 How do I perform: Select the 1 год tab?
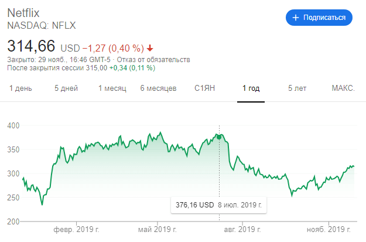point(251,88)
